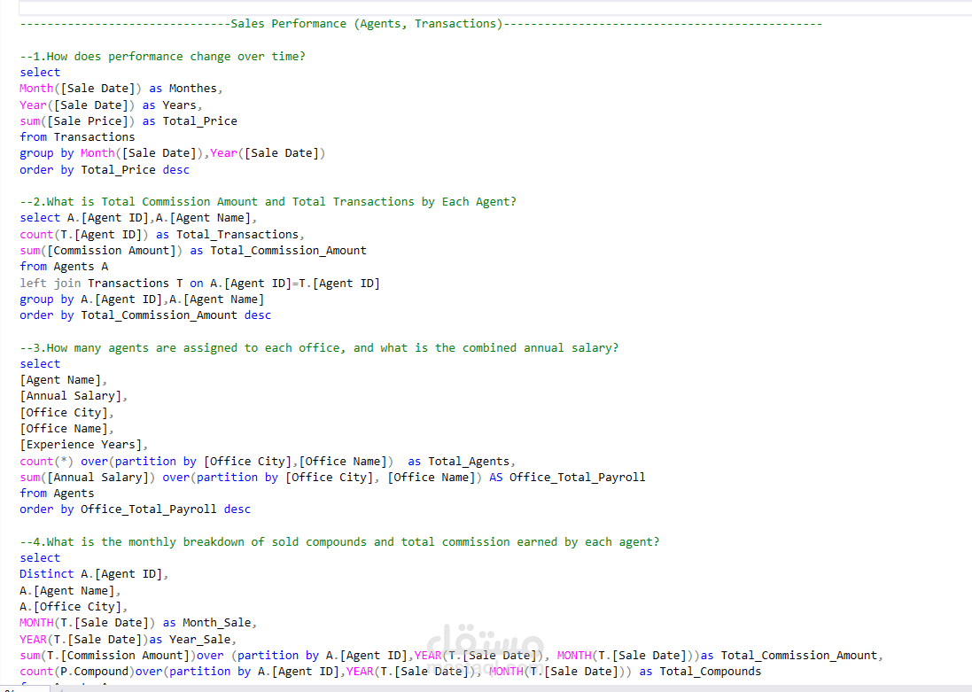Image resolution: width=972 pixels, height=692 pixels.
Task: Click the 'Total_Agents' alias
Action: coord(469,462)
